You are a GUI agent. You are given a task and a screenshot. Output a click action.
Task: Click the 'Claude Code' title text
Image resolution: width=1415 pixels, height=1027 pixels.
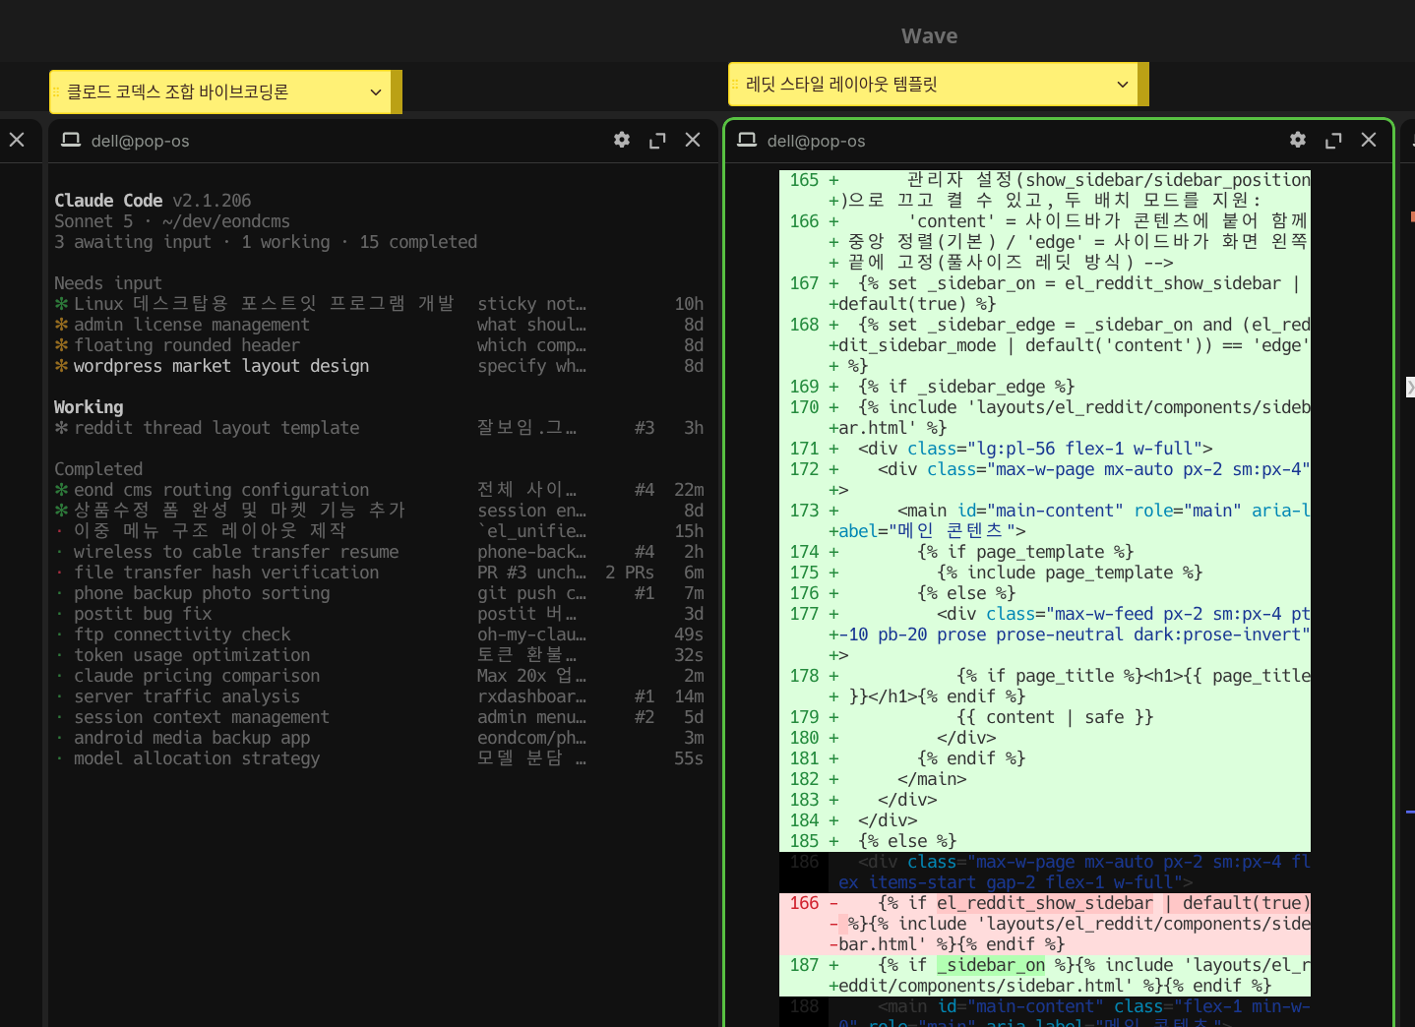[x=108, y=201]
